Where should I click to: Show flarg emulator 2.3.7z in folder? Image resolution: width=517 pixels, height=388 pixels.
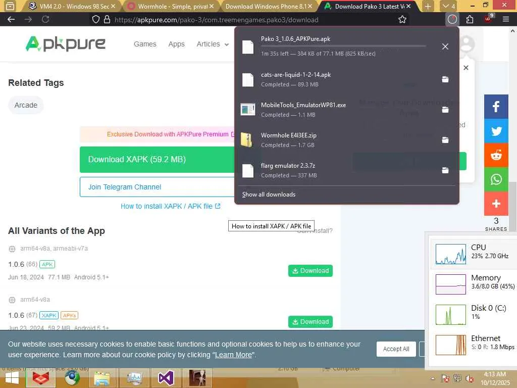click(445, 170)
